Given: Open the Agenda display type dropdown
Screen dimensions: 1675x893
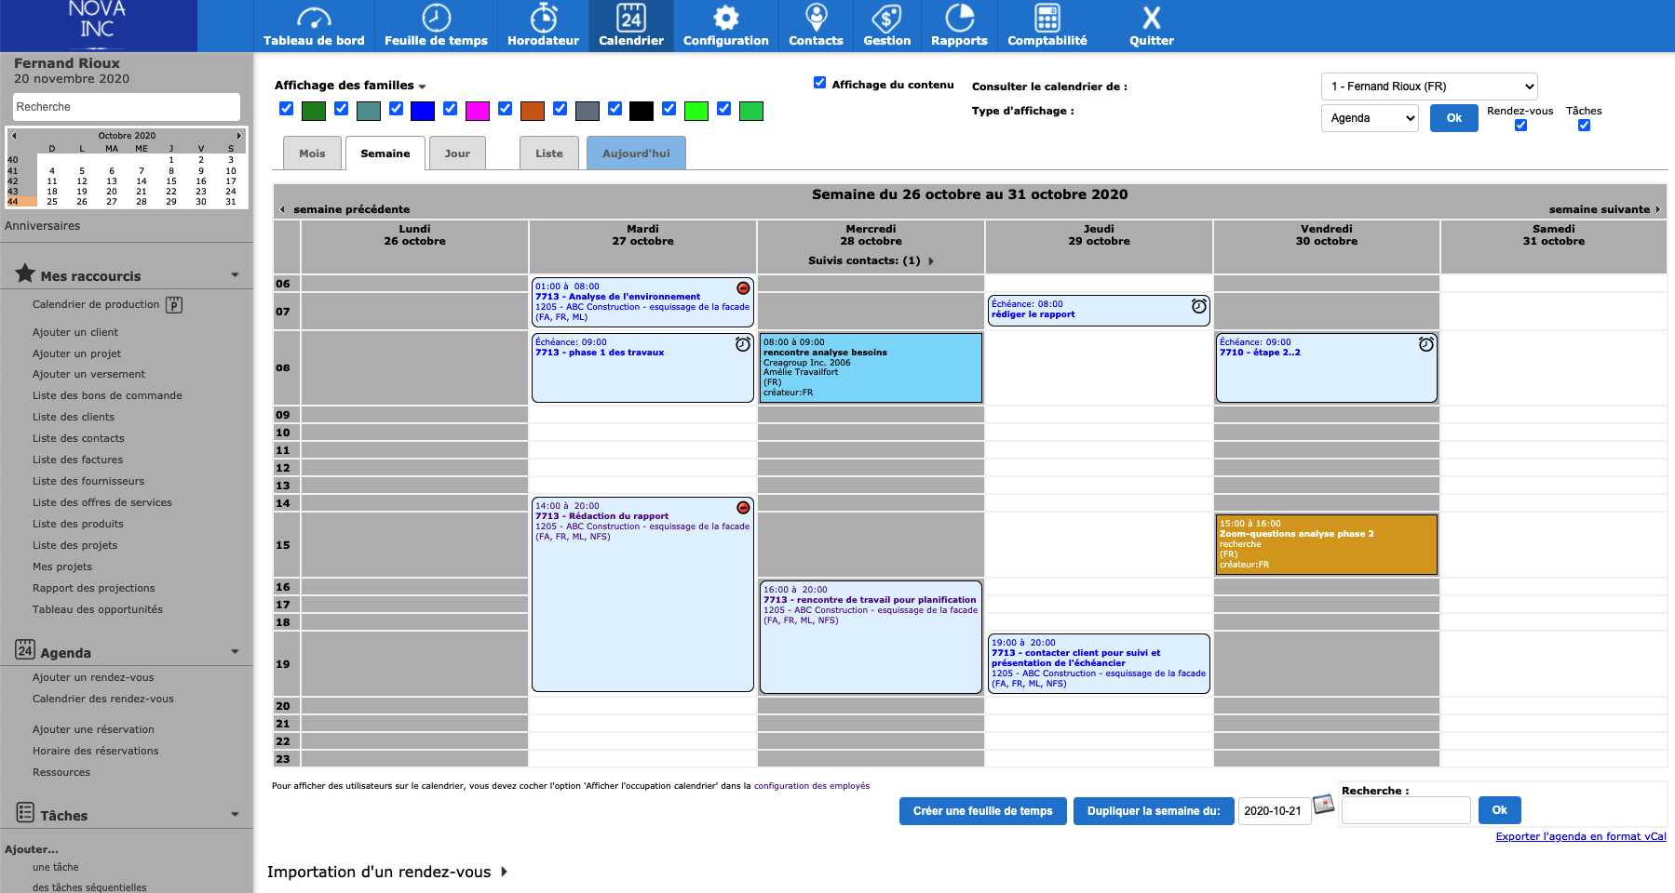Looking at the screenshot, I should [1370, 118].
